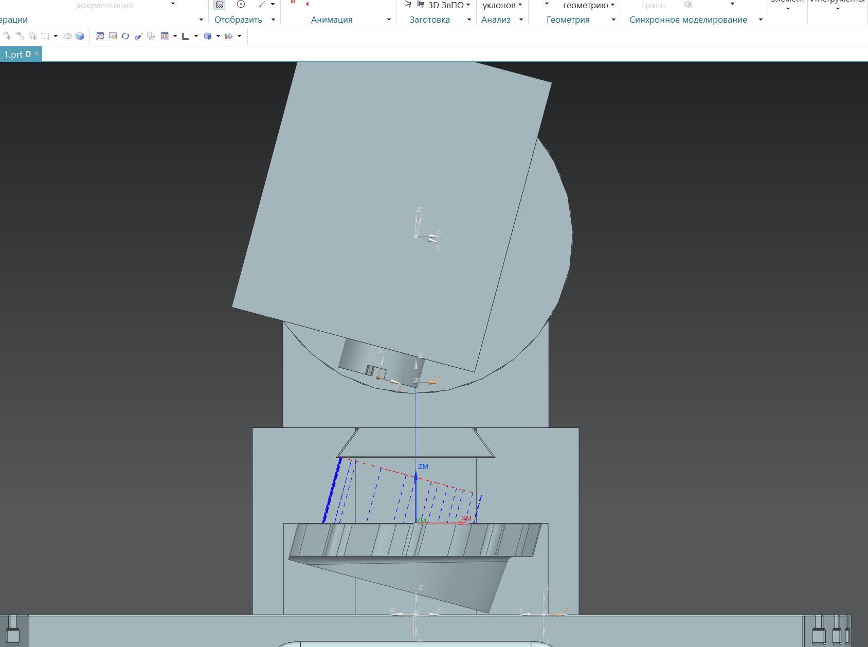
Task: Click the pan view hand icon
Action: coord(113,36)
